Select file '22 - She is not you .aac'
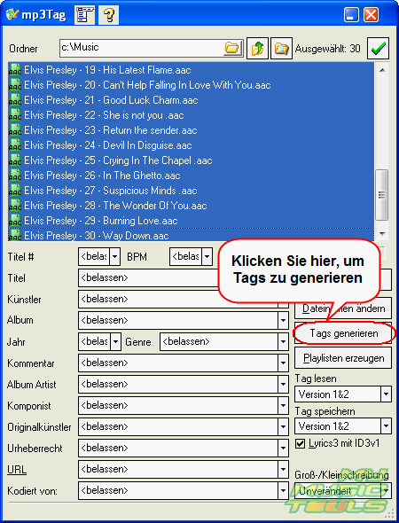399x523 pixels. pyautogui.click(x=191, y=115)
